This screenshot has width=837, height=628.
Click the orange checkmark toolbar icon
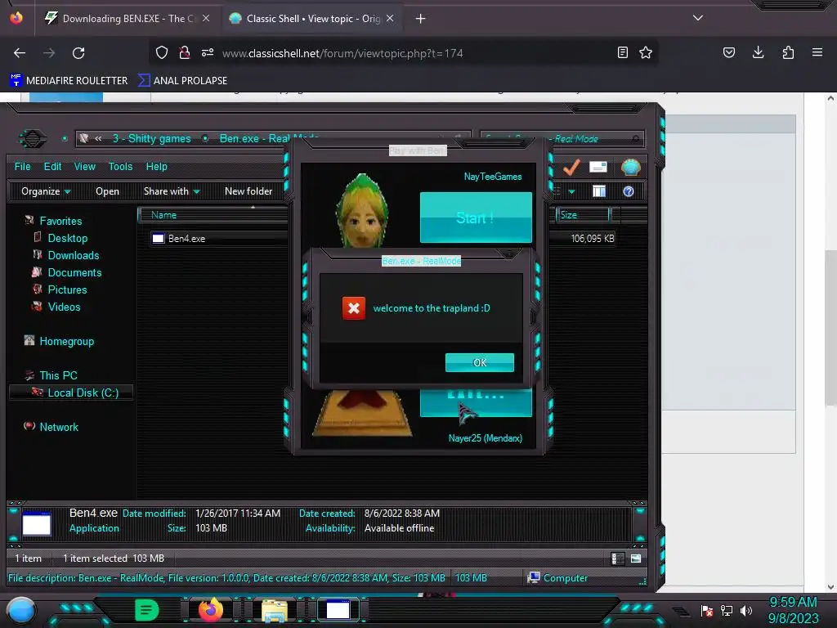(x=571, y=167)
